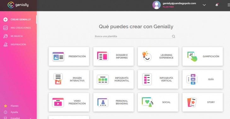Viewport: 230px width, 119px height.
Task: Select the SOCIAL label
Action: click(x=166, y=102)
